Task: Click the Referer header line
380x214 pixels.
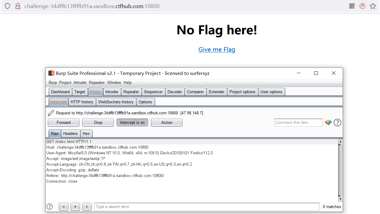Action: coord(105,175)
